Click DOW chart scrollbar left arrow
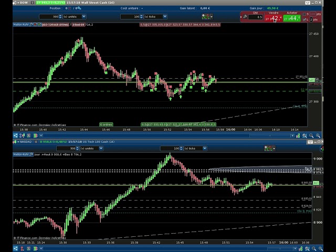Image resolution: width=336 pixels, height=252 pixels. (41, 135)
